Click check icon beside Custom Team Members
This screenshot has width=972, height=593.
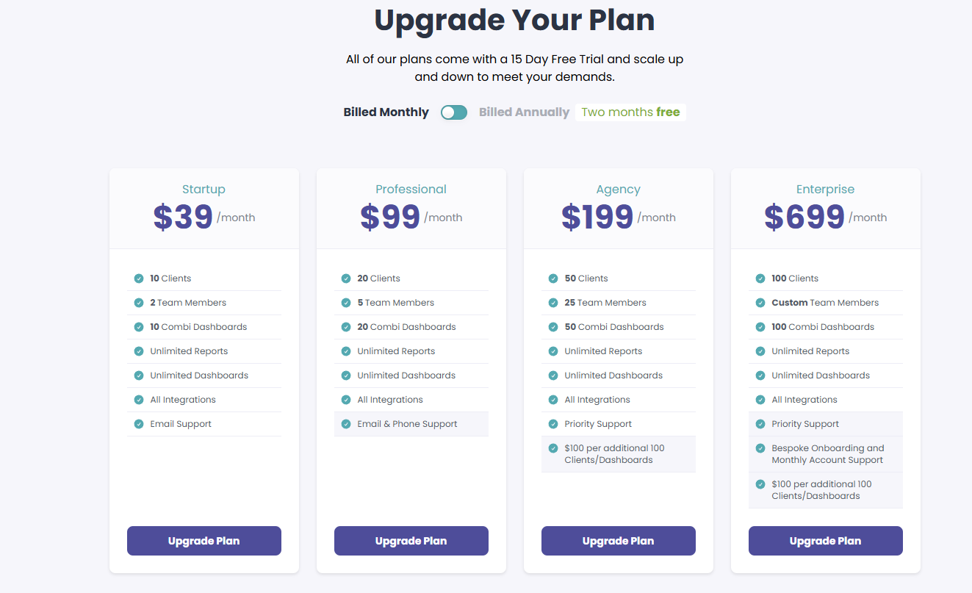tap(760, 303)
